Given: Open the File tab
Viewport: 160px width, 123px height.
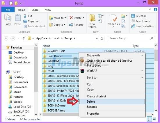Looking at the screenshot, I should (x=8, y=10).
